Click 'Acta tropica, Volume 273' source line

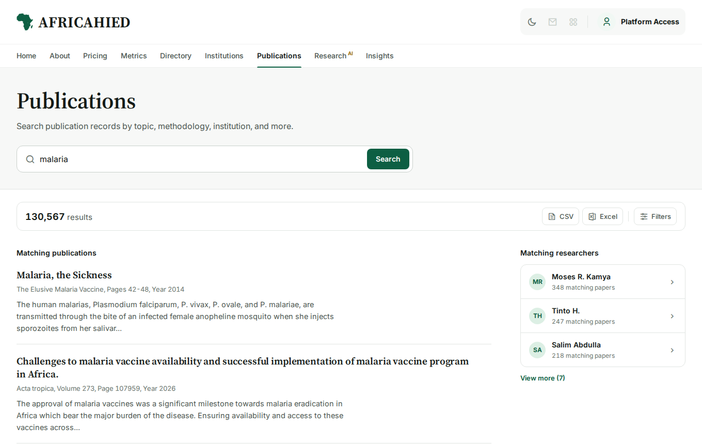pyautogui.click(x=96, y=388)
